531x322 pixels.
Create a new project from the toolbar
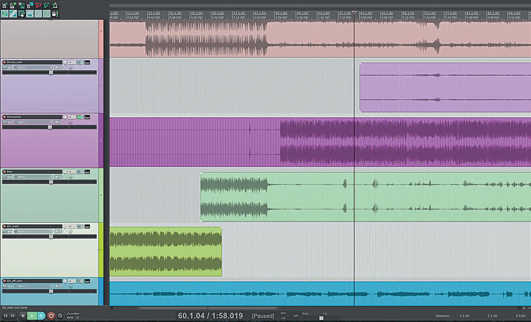click(x=4, y=5)
